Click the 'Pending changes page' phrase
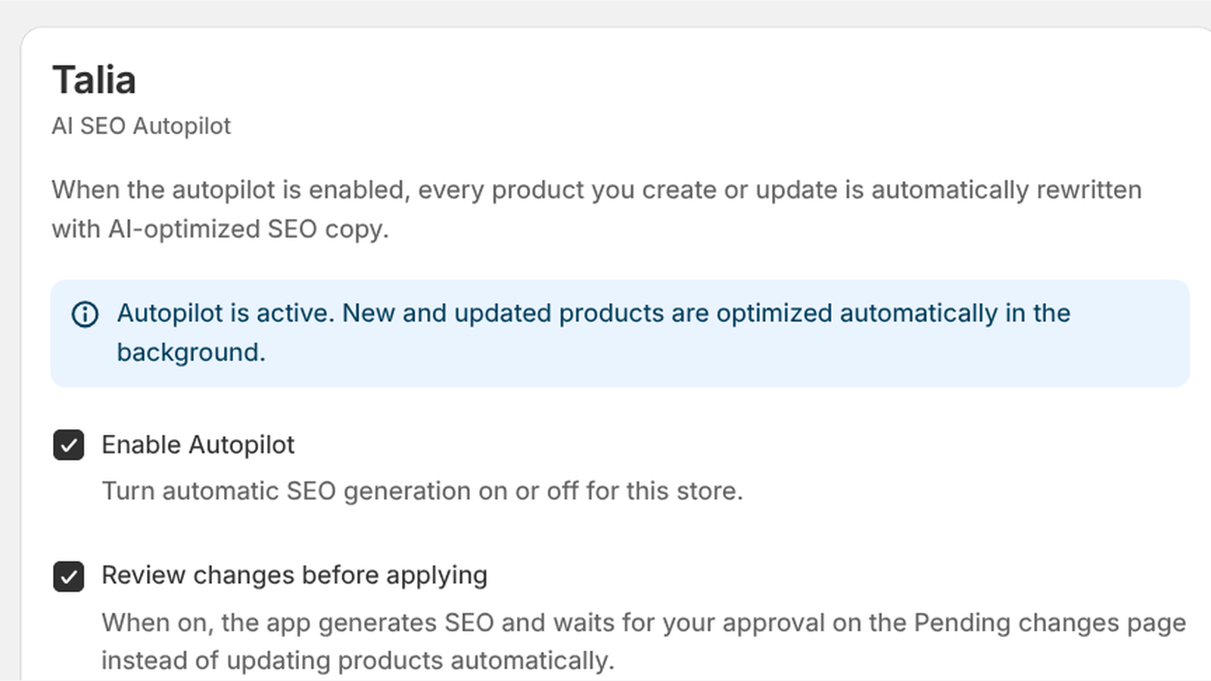Viewport: 1211px width, 681px height. (1050, 623)
